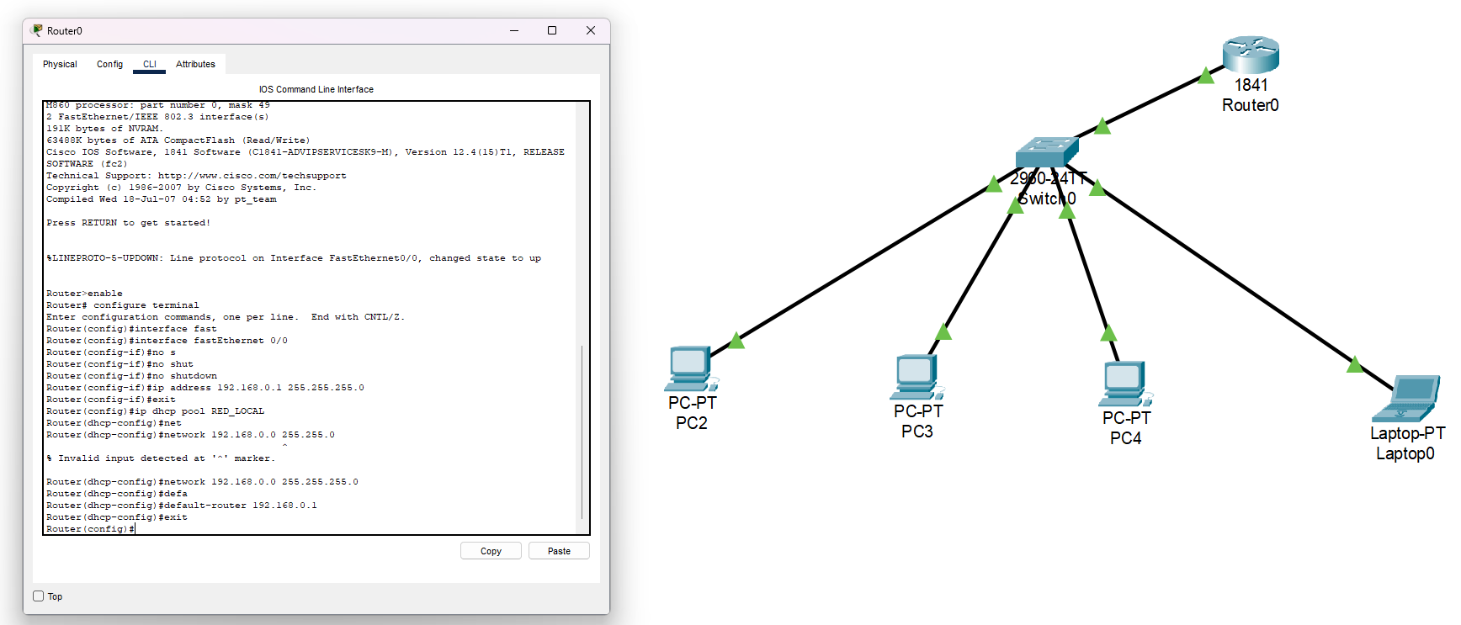Click green link light beside Router0

(x=1206, y=76)
